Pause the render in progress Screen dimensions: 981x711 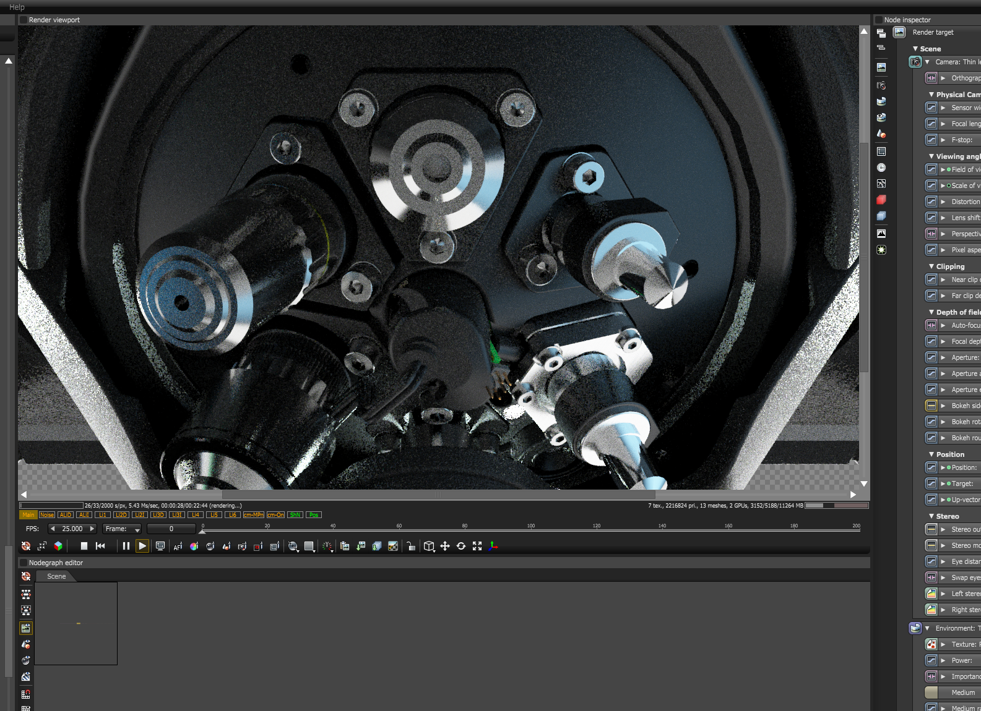click(x=126, y=546)
